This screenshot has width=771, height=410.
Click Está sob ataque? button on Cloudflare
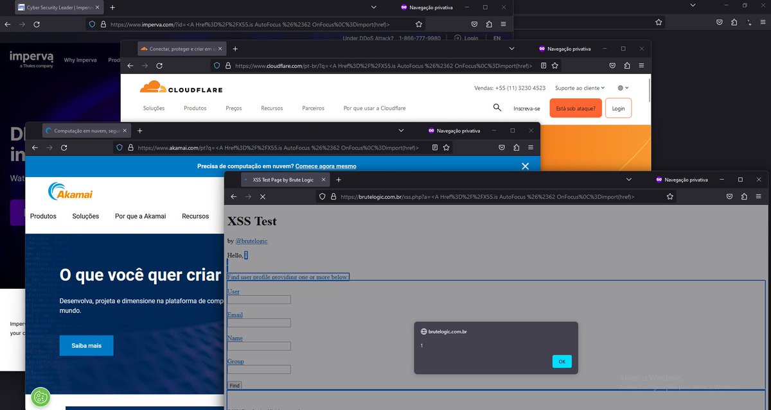[x=576, y=108]
